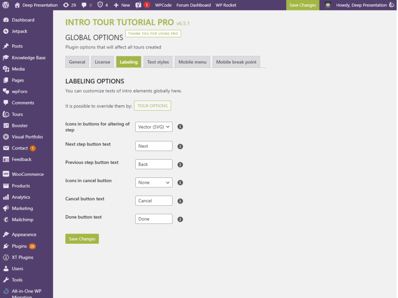This screenshot has width=398, height=298.
Task: Switch to the Mobile menu tab
Action: pos(192,62)
